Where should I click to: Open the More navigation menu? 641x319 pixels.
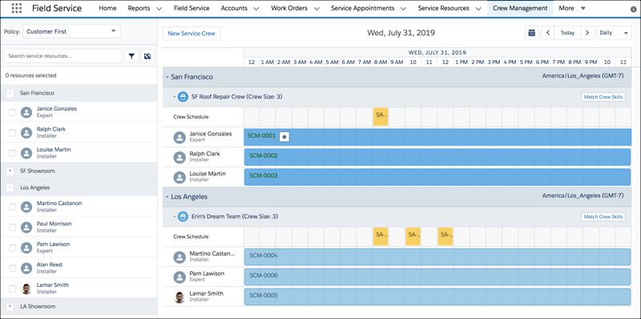tap(571, 8)
